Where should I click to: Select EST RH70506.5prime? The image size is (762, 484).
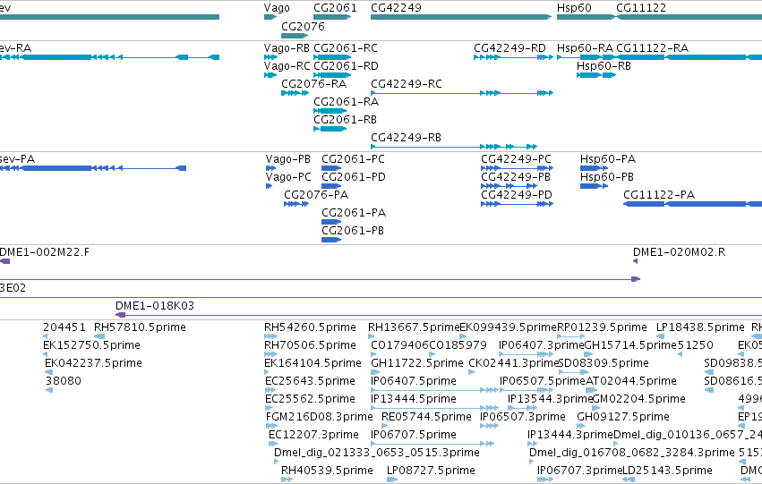[310, 345]
